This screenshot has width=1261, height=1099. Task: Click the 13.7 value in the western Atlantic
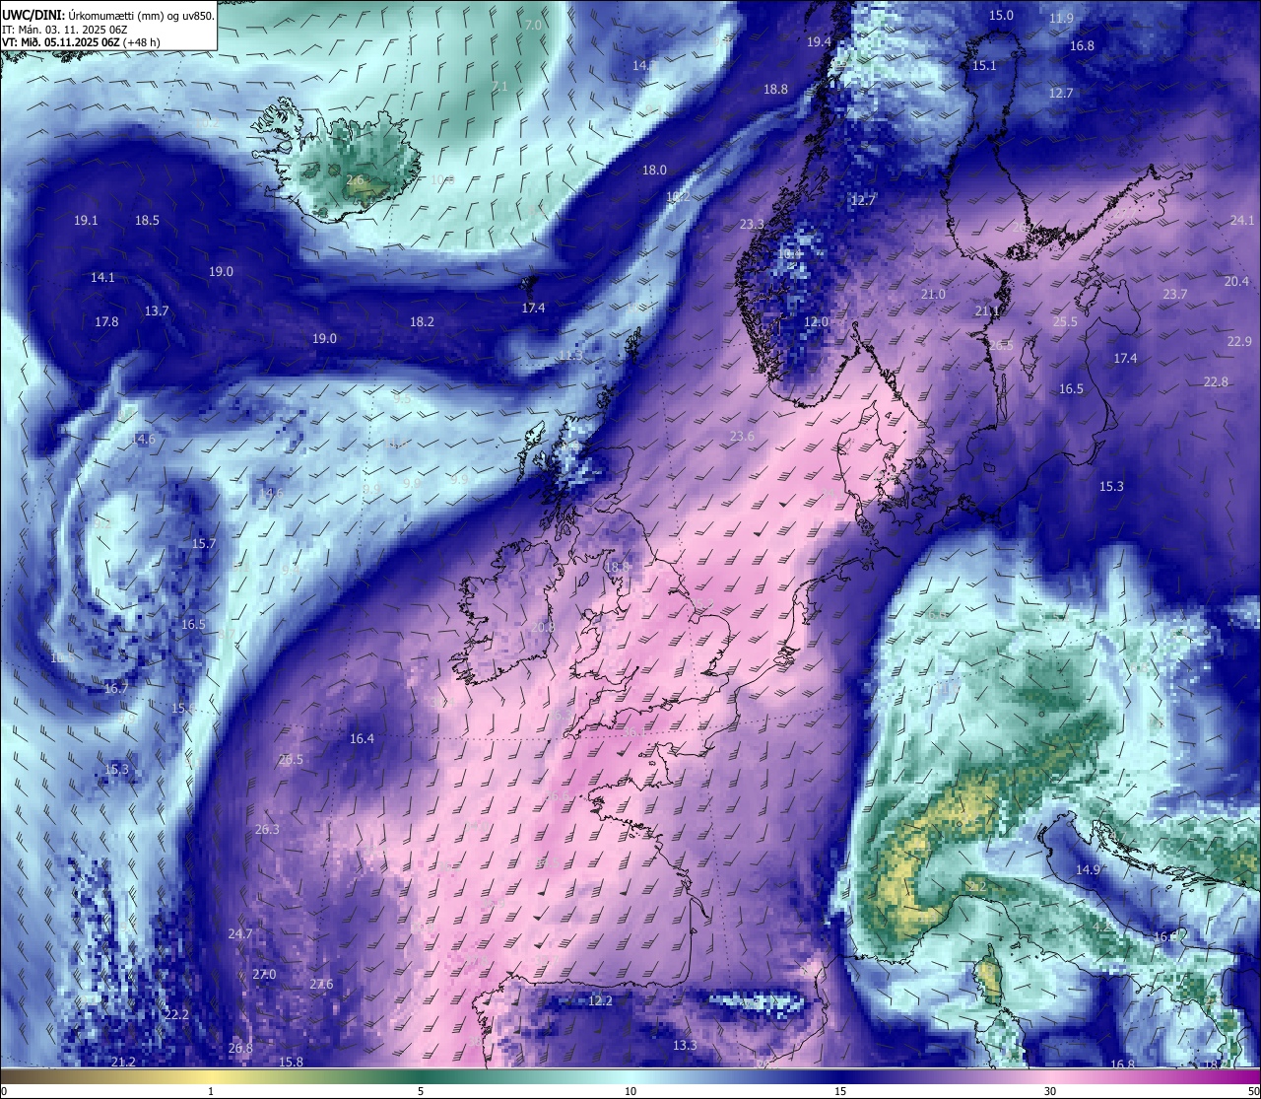[157, 311]
